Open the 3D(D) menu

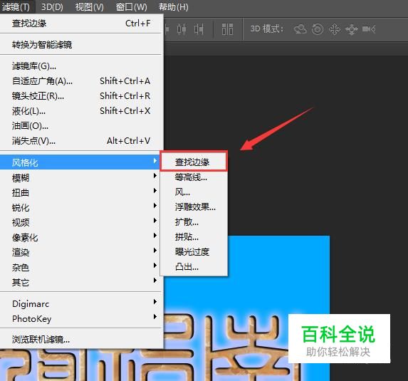52,7
